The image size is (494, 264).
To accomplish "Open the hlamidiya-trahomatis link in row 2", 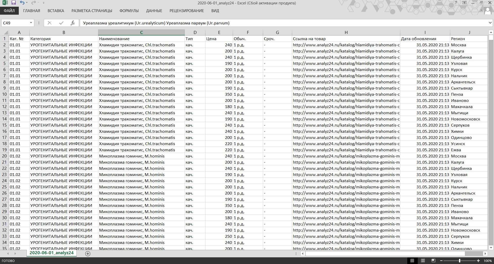I will 346,45.
